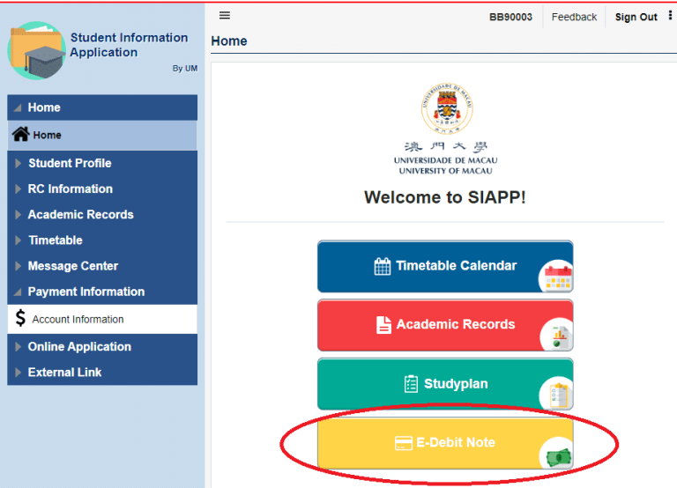Click the University of Macau crest
This screenshot has height=488, width=677.
point(446,110)
